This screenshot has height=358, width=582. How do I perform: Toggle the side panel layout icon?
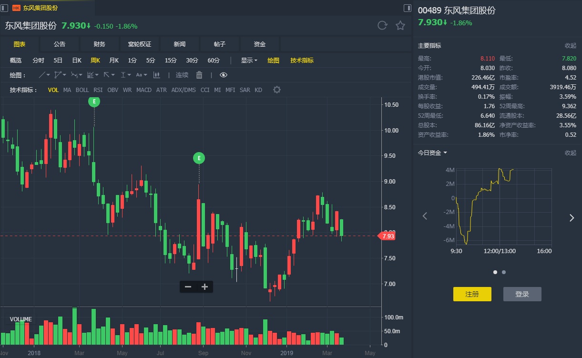click(407, 8)
